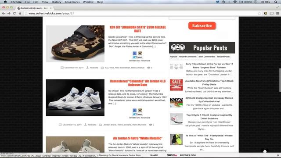Viewport: 281px width, 158px height.
Task: Open Finishline Top 5 Black Friday Deals post
Action: [x=209, y=83]
